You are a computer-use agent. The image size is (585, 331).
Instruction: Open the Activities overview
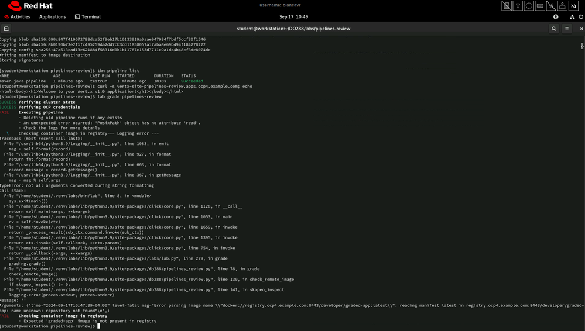pos(17,17)
